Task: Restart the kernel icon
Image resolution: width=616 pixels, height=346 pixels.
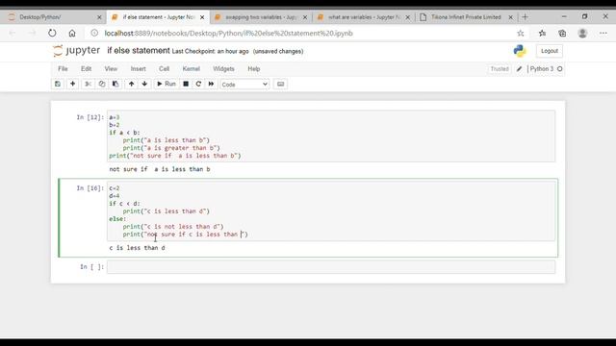Action: click(x=198, y=84)
